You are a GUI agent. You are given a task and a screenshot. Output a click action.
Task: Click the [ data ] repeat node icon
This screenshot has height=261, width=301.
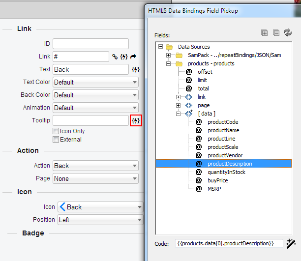189,114
